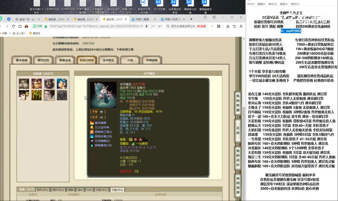
Task: Select the dark gray beast summon portrait
Action: click(62, 95)
